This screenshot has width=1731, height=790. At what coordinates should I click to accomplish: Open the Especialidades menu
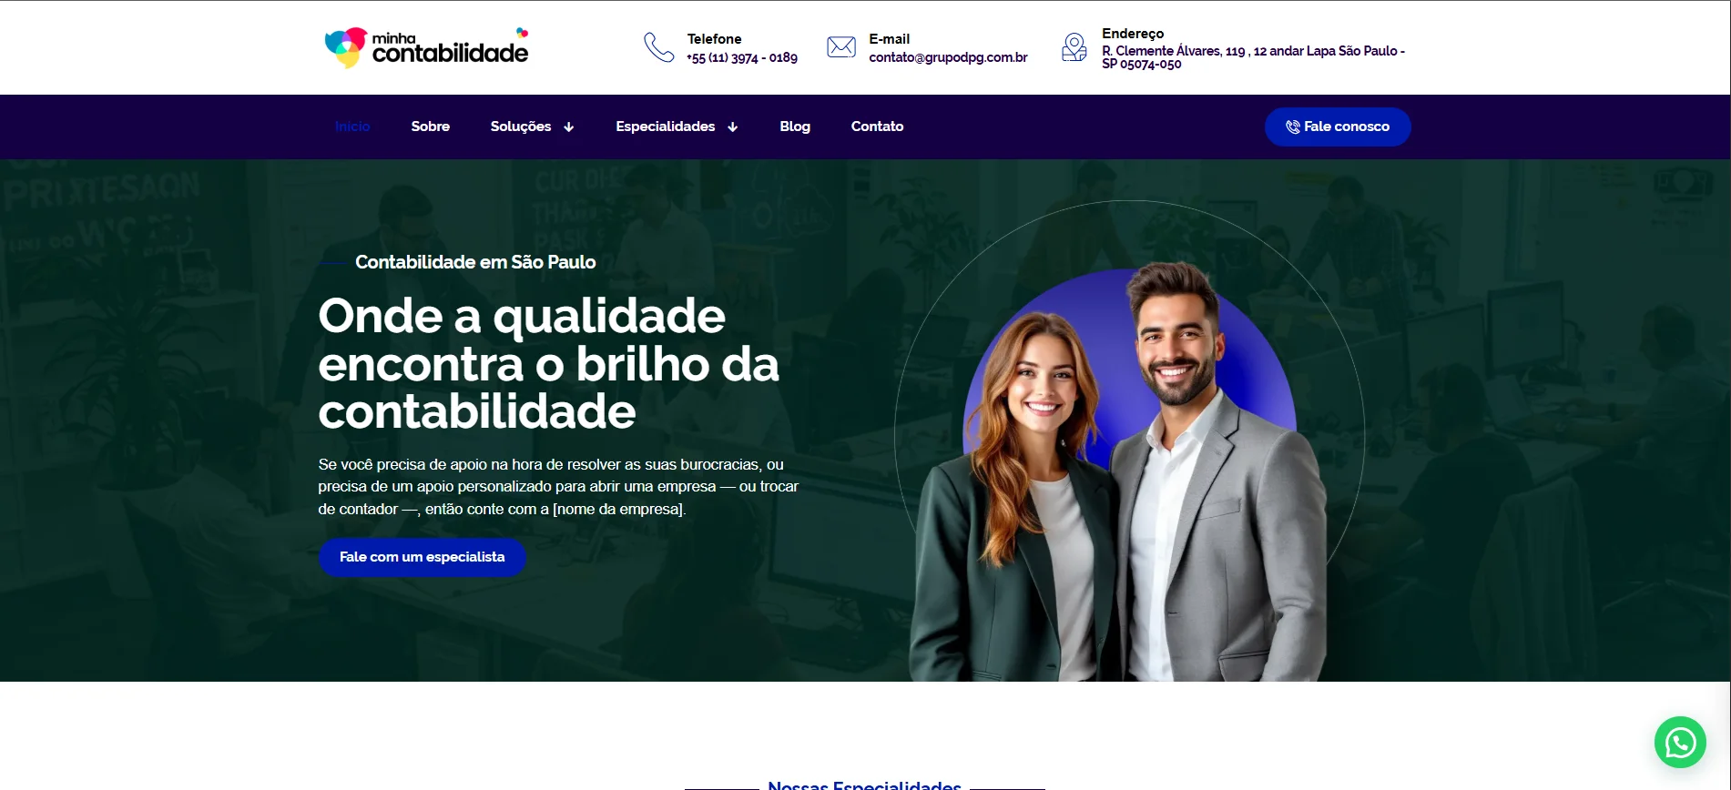point(666,127)
